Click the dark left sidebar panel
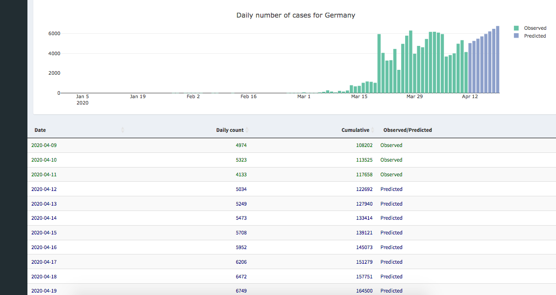Viewport: 556px width, 295px height. point(13,147)
